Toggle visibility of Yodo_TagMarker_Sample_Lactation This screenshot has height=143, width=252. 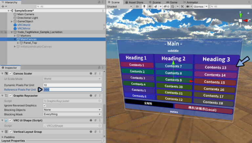2,32
